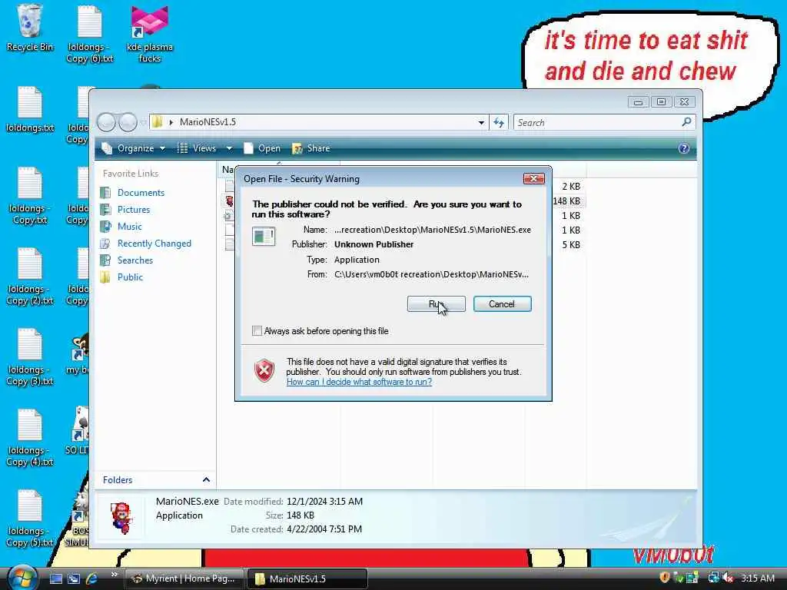Select loldongs - Copy (3).txt desktop file
787x590 pixels.
click(x=30, y=357)
